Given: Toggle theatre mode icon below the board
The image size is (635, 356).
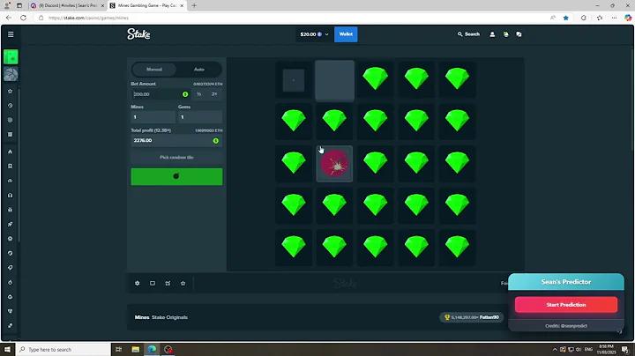Looking at the screenshot, I should [153, 283].
